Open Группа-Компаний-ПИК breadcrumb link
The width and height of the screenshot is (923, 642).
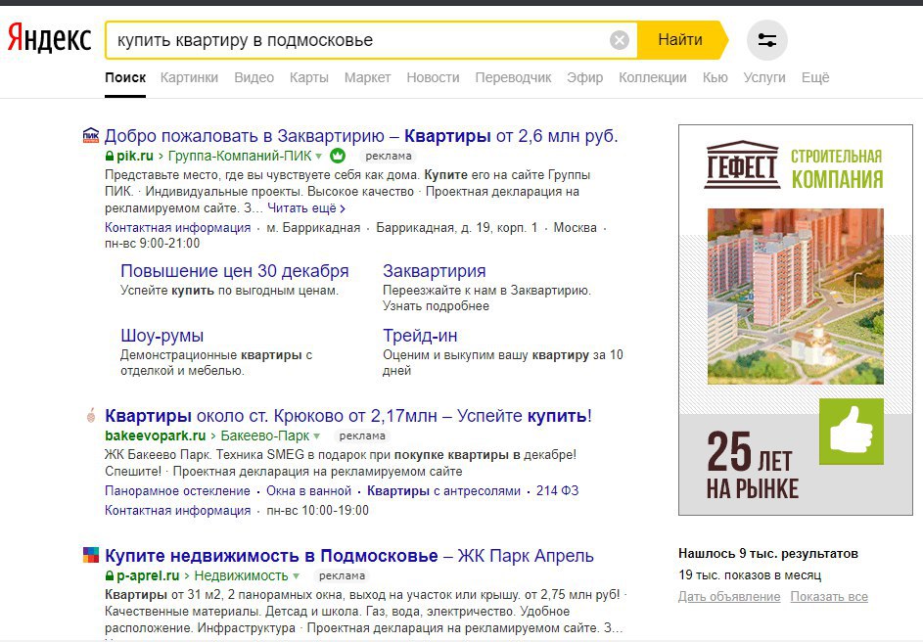240,156
